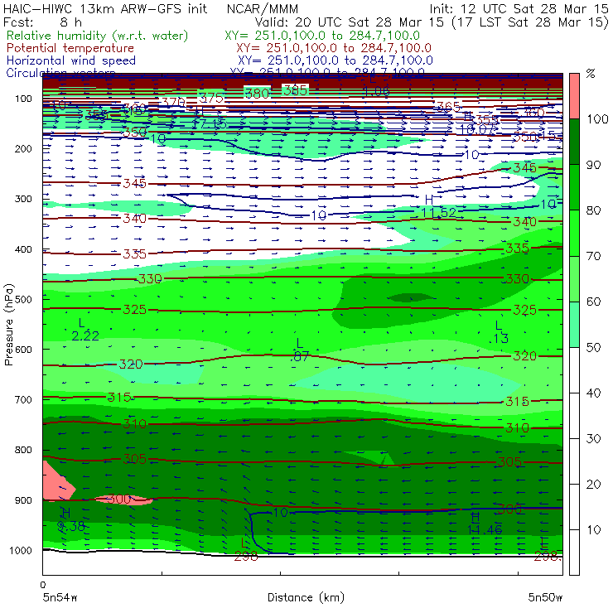613x613 pixels.
Task: Click the pink above-100% color bar segment
Action: pos(574,96)
